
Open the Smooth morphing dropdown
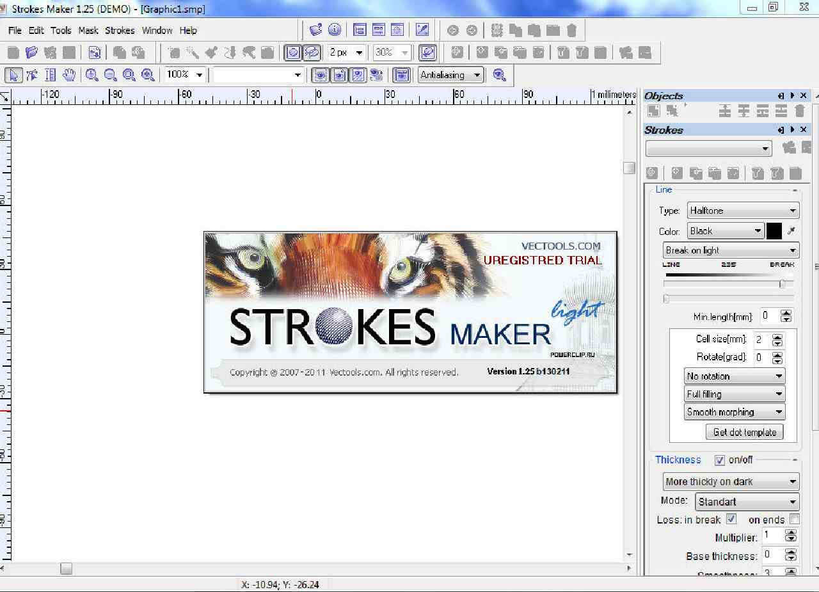[x=735, y=412]
